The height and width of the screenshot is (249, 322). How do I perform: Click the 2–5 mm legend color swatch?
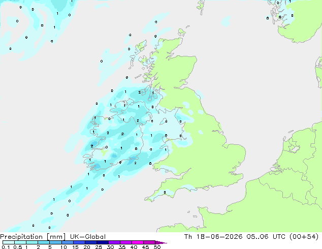tap(44, 242)
